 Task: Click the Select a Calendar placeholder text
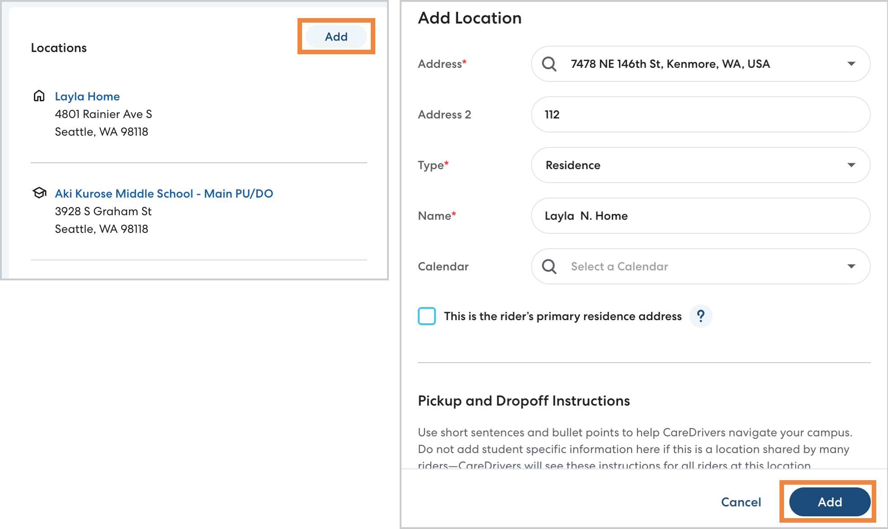click(x=619, y=266)
